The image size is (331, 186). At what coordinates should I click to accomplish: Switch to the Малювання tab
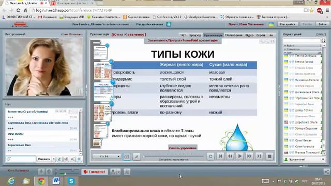click(234, 35)
